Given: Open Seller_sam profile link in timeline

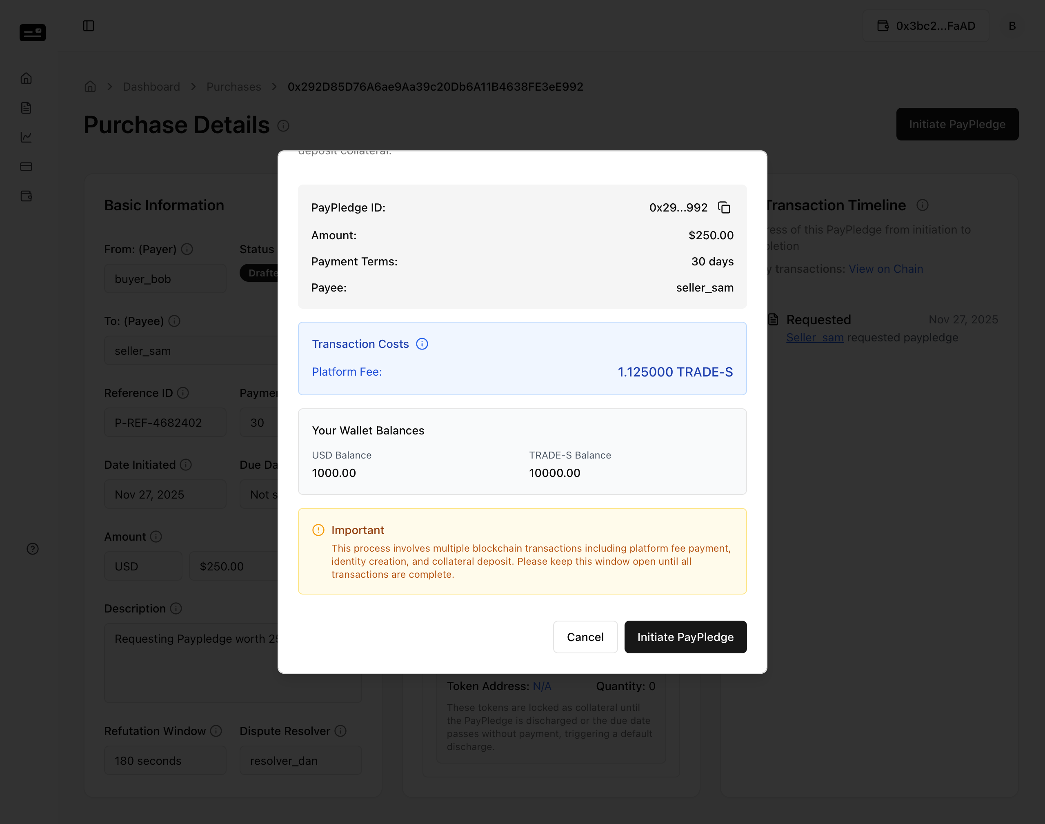Looking at the screenshot, I should click(x=815, y=338).
